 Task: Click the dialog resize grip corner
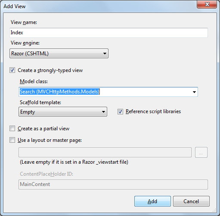pyautogui.click(x=214, y=210)
